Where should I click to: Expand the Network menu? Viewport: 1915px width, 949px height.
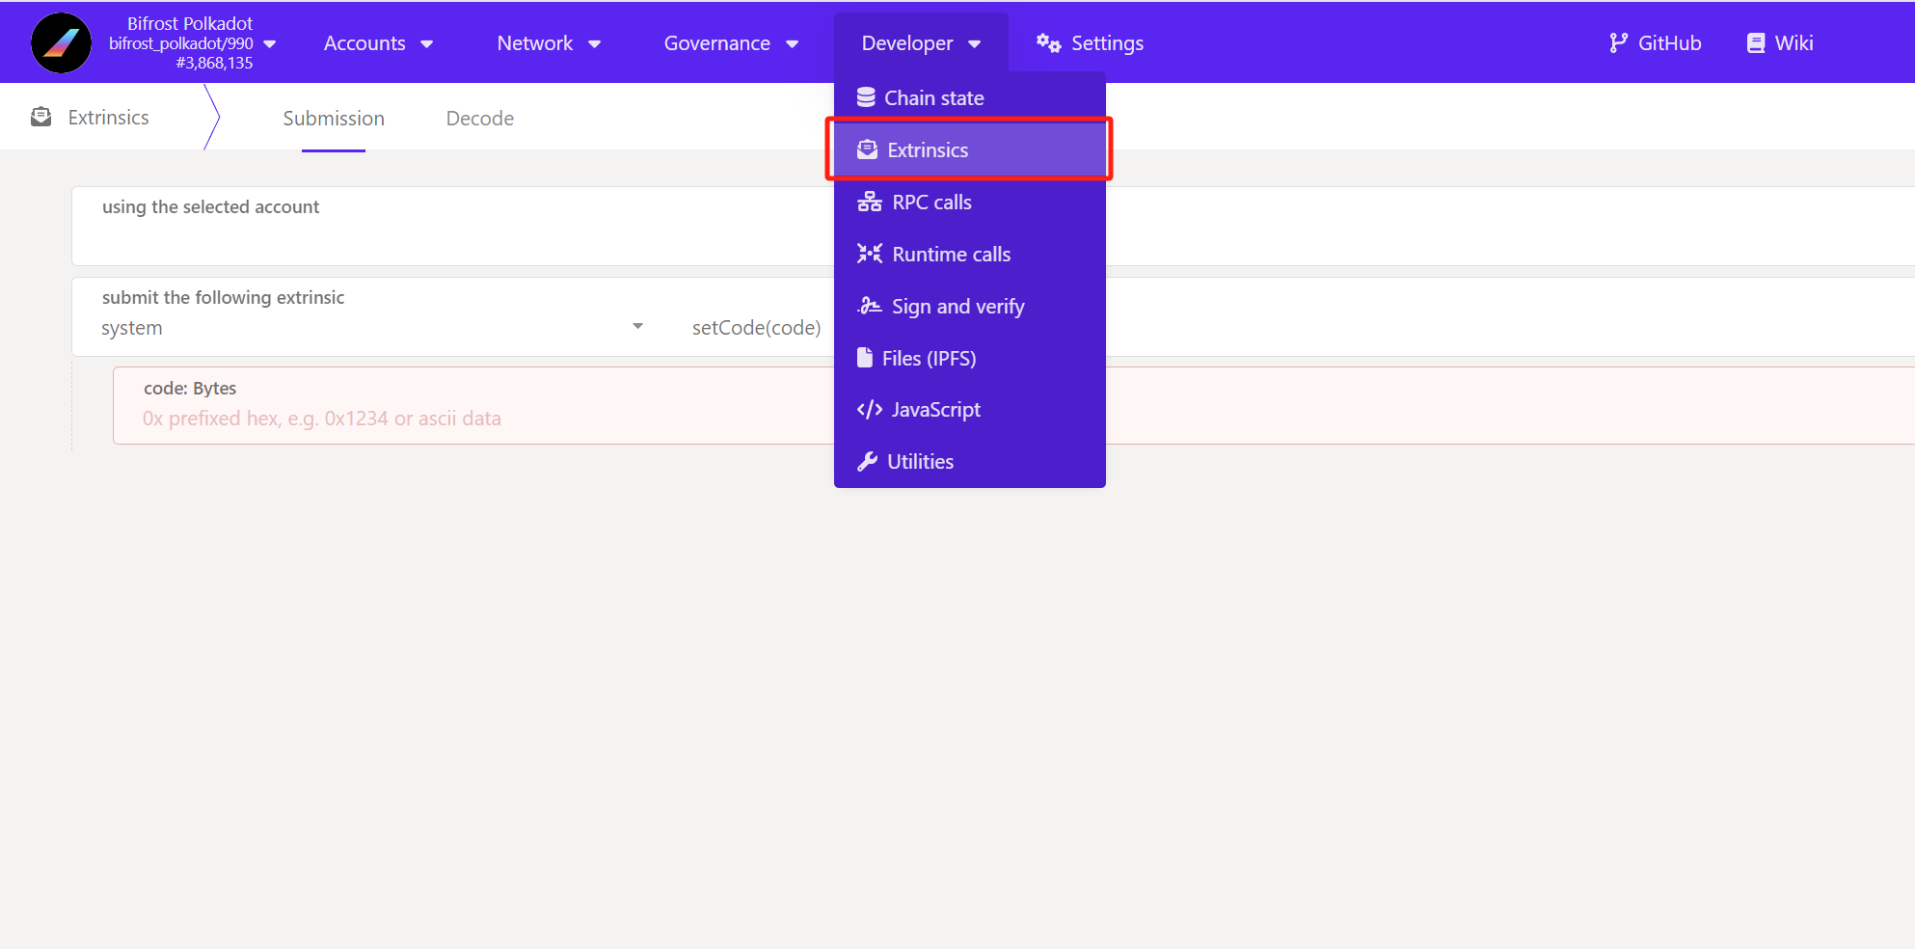click(549, 43)
